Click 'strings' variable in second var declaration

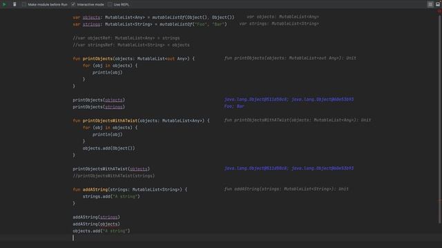[91, 25]
